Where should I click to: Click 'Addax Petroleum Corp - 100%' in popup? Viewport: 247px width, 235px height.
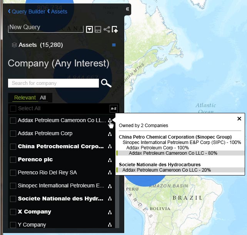[x=157, y=148]
